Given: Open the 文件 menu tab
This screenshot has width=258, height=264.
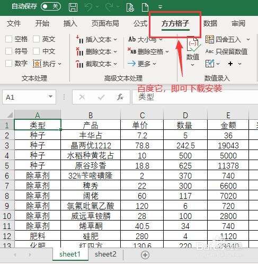Looking at the screenshot, I should (x=14, y=23).
